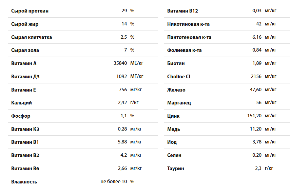This screenshot has width=290, height=196.
Task: Select the Фосфор label
Action: click(21, 116)
